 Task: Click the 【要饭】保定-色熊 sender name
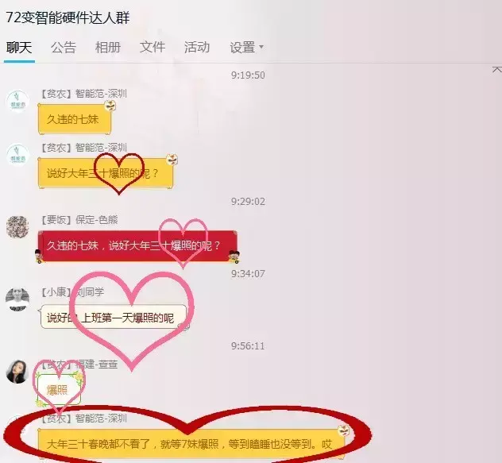[x=79, y=220]
